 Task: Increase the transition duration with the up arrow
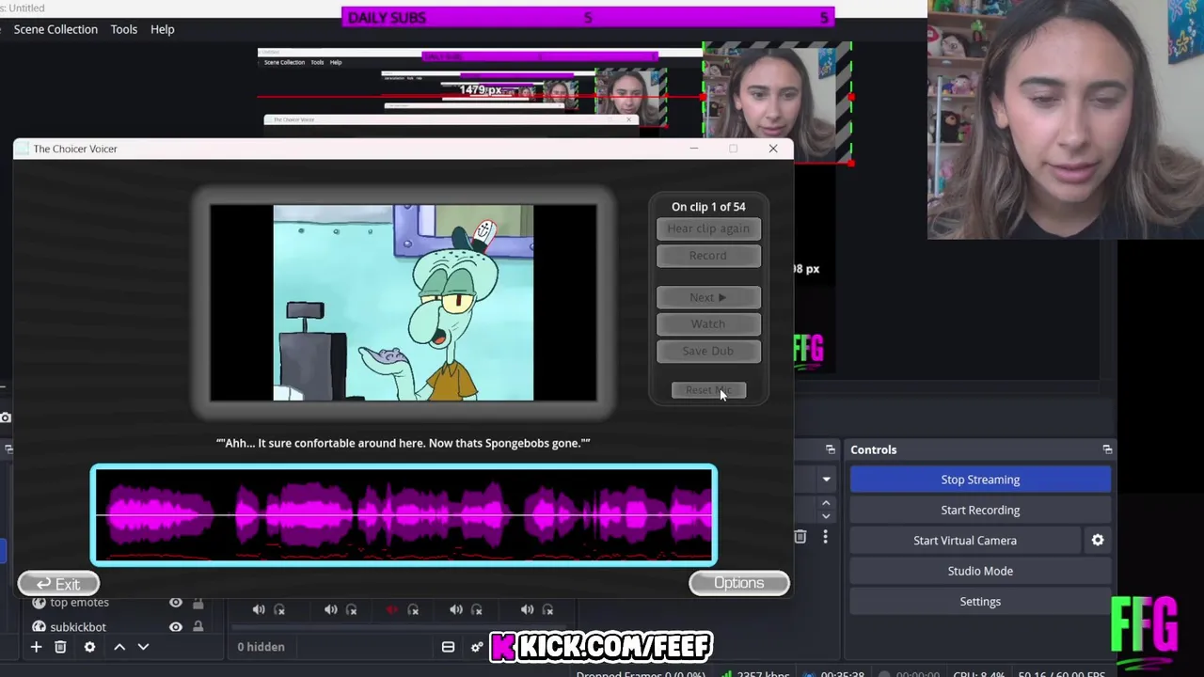(x=826, y=505)
